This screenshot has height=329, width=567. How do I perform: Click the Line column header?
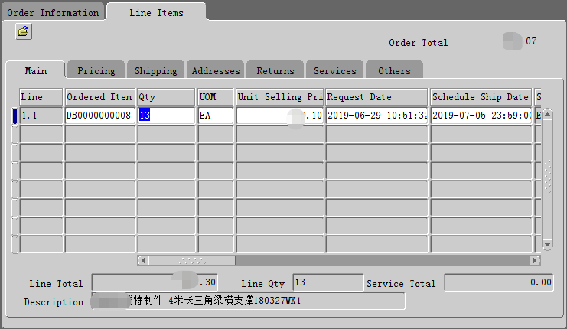(41, 97)
